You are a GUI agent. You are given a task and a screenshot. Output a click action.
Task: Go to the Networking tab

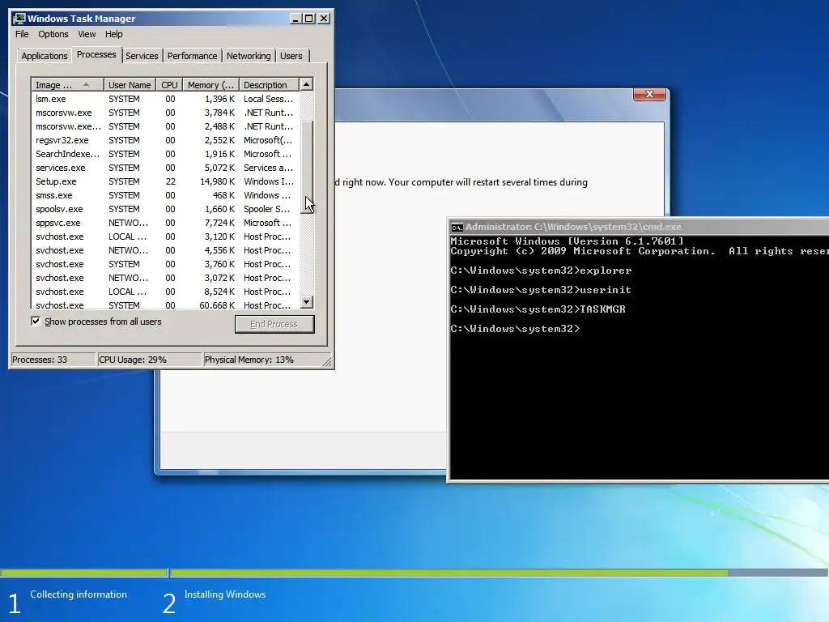point(249,56)
